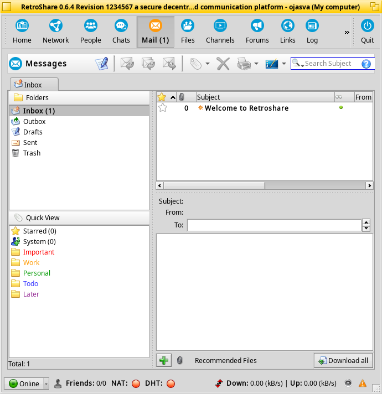
Task: Click the view options monitor icon
Action: [272, 64]
